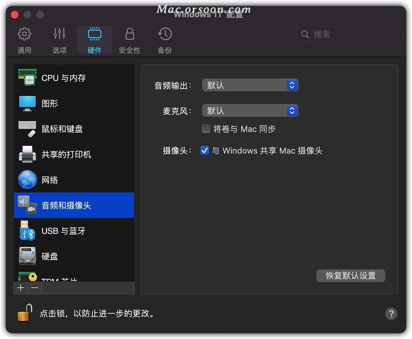412x339 pixels.
Task: Open the 麦克风 dropdown
Action: (250, 111)
